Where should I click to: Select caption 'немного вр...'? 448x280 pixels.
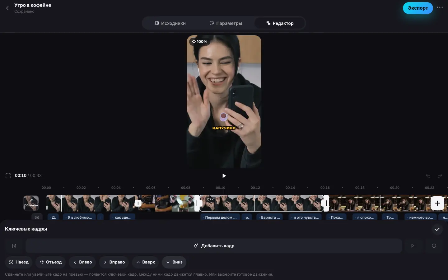click(420, 217)
